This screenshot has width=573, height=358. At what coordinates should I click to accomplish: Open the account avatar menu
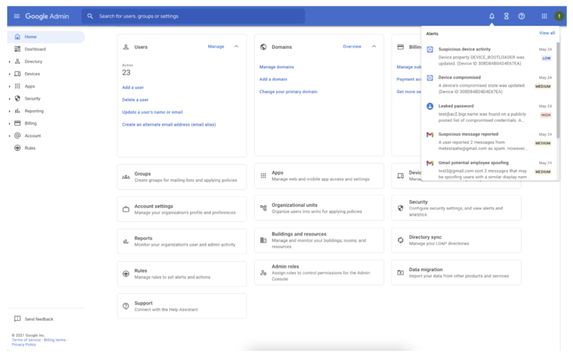pyautogui.click(x=559, y=16)
